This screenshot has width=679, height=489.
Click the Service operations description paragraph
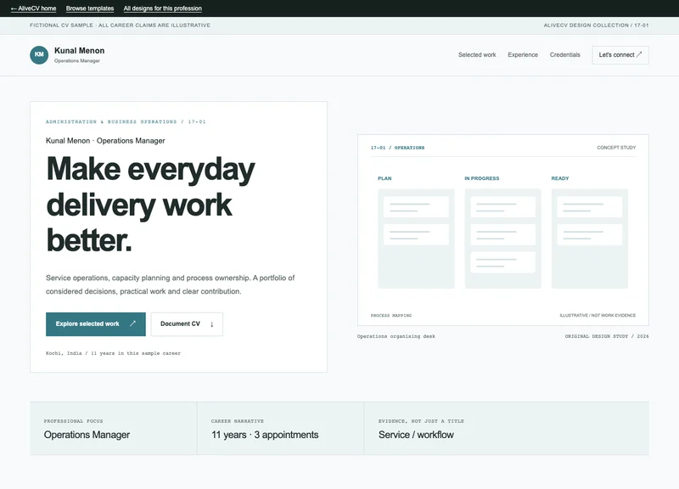(x=171, y=284)
